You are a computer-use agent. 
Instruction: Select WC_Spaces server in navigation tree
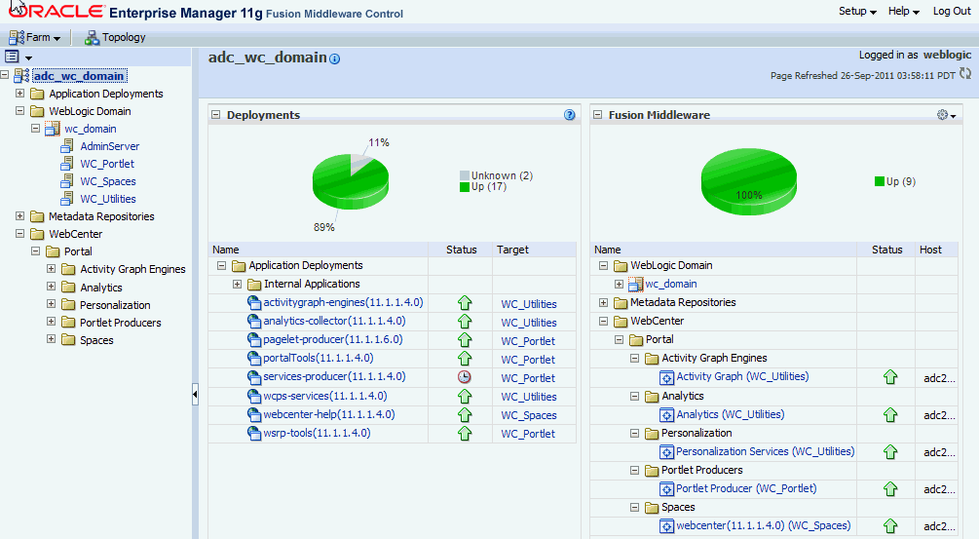click(108, 181)
